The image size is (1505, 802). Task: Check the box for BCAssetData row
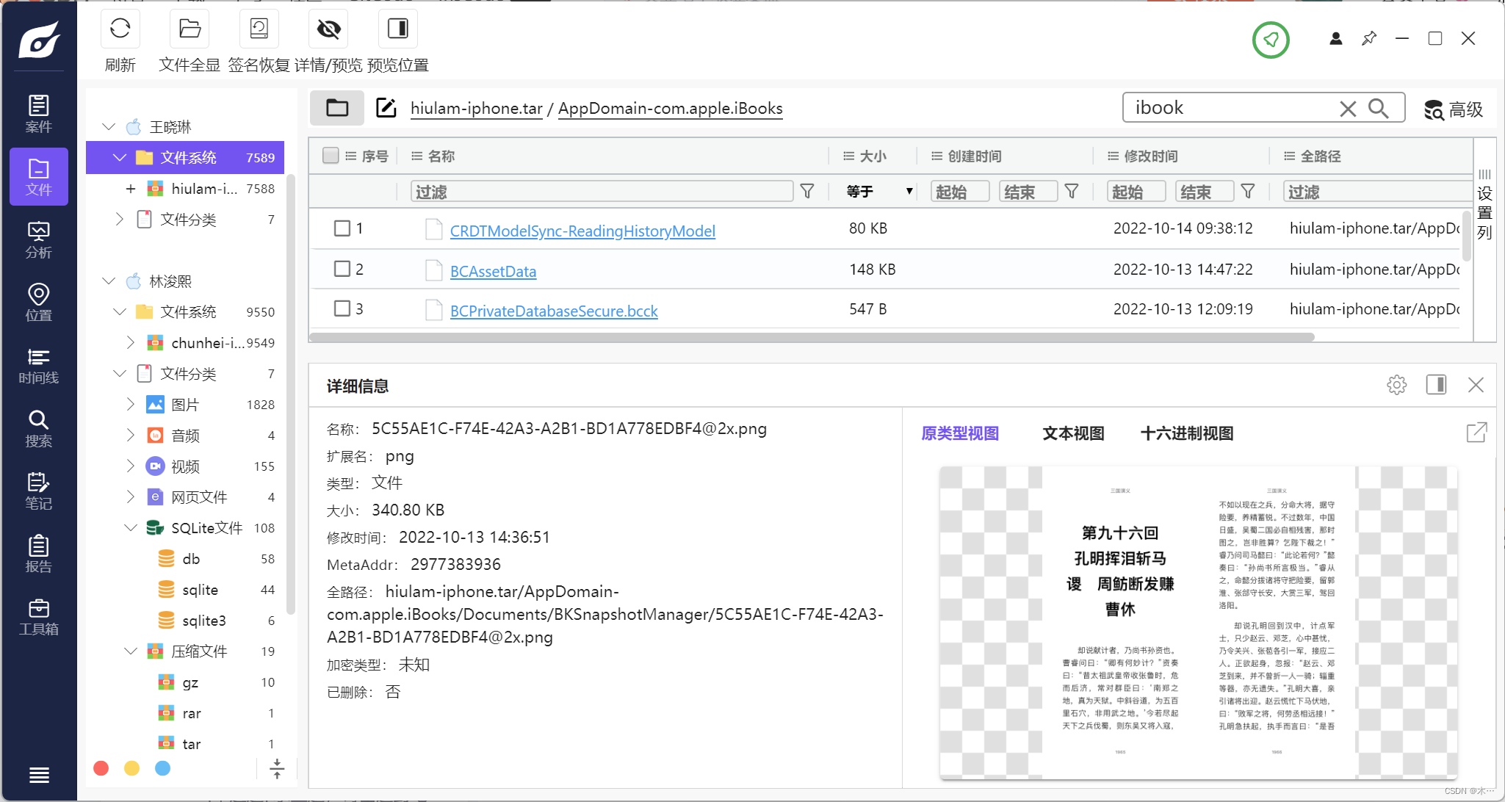(x=342, y=269)
